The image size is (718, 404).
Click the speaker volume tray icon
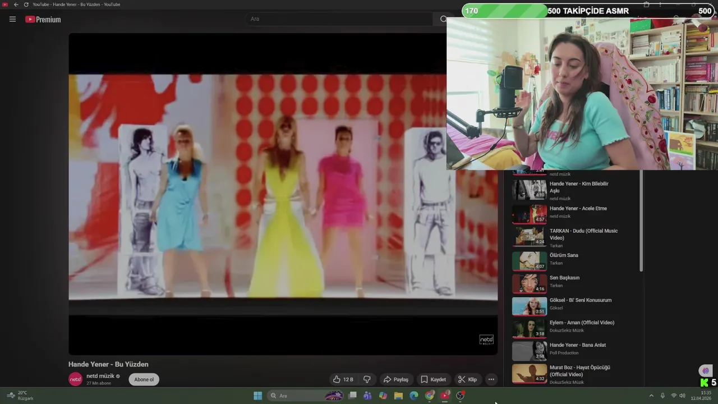tap(682, 396)
